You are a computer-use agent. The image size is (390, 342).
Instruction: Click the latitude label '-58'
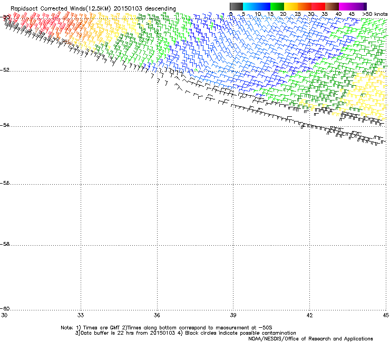pos(5,244)
